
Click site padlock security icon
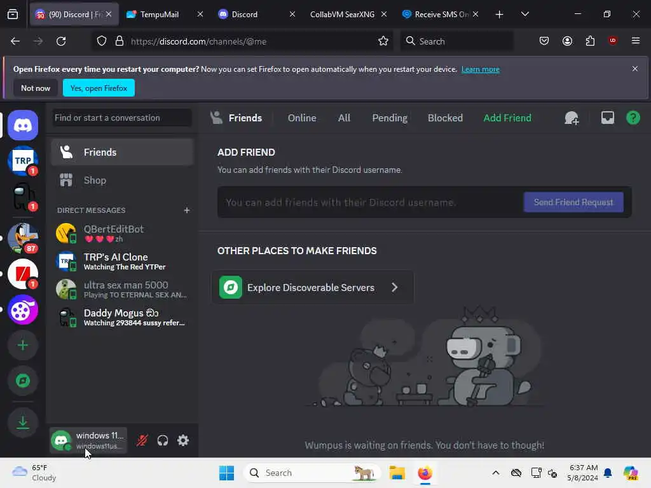pos(120,41)
